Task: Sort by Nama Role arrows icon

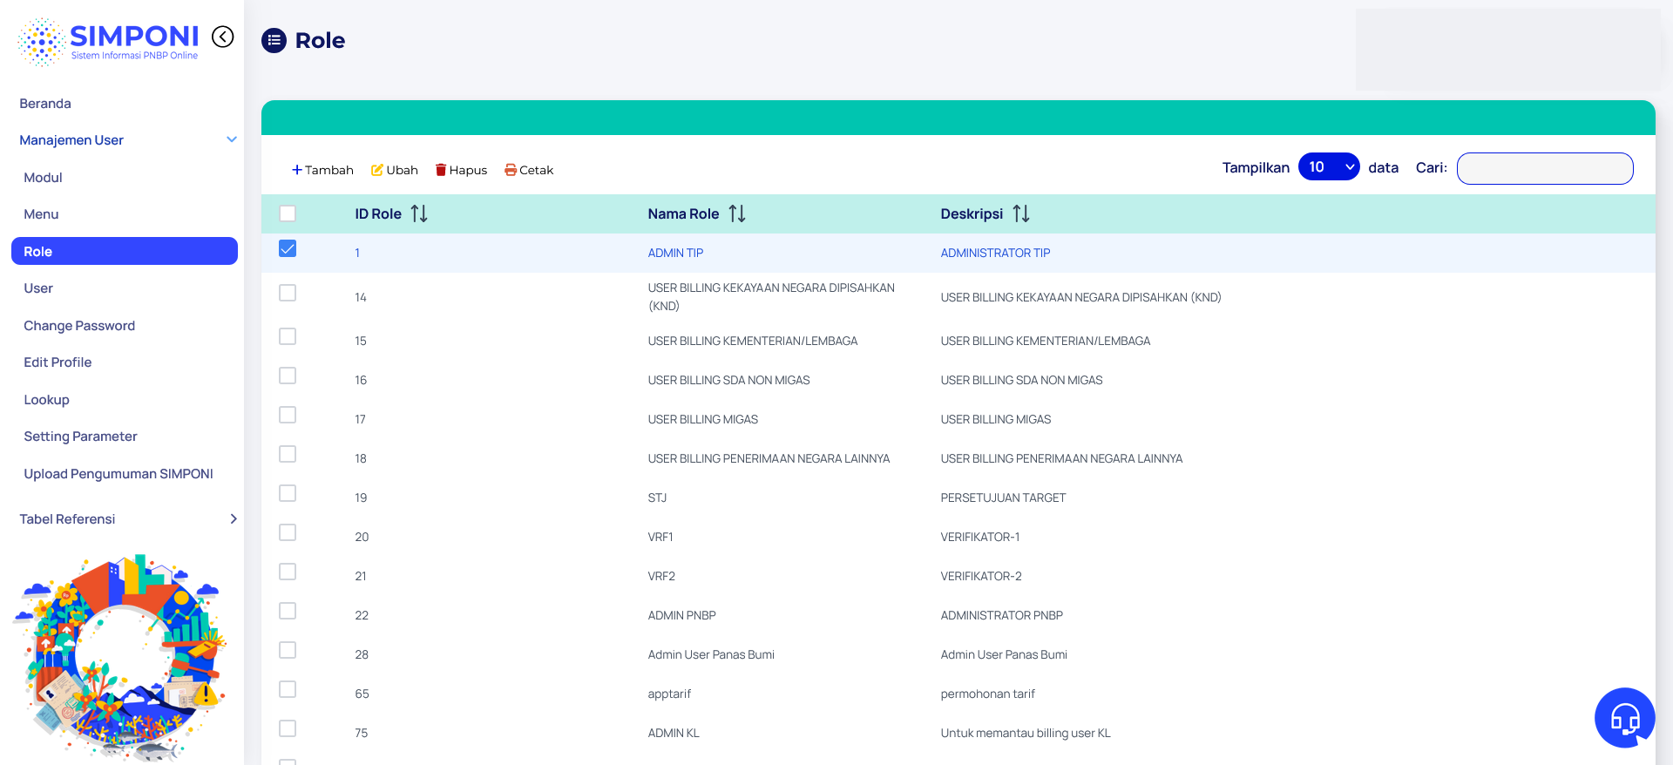Action: click(737, 213)
